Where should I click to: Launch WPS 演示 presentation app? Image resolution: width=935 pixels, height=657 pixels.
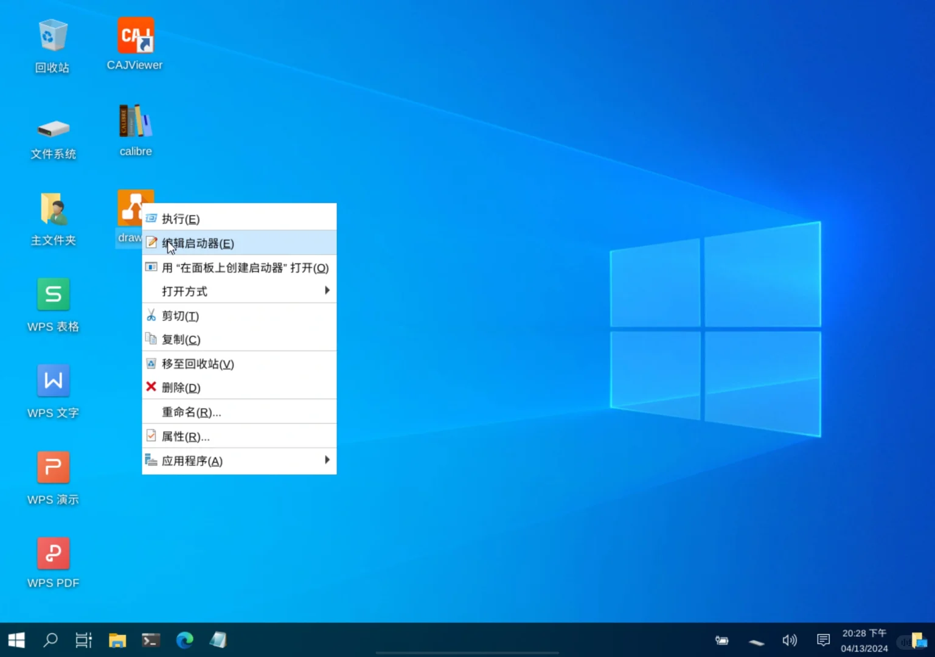(x=53, y=467)
